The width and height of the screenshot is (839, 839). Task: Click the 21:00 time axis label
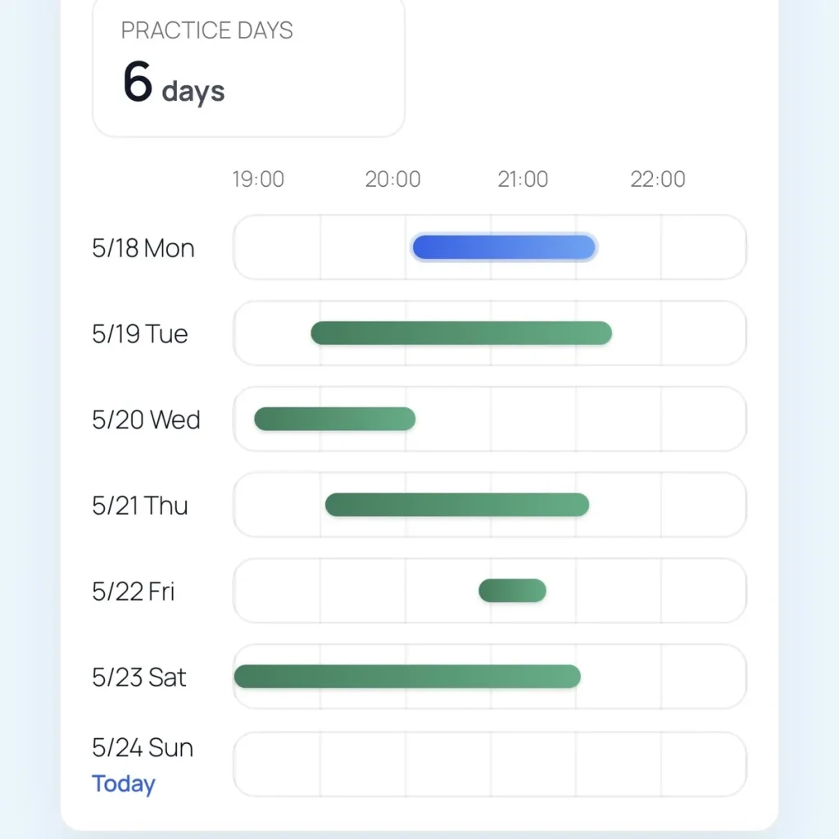(x=523, y=179)
